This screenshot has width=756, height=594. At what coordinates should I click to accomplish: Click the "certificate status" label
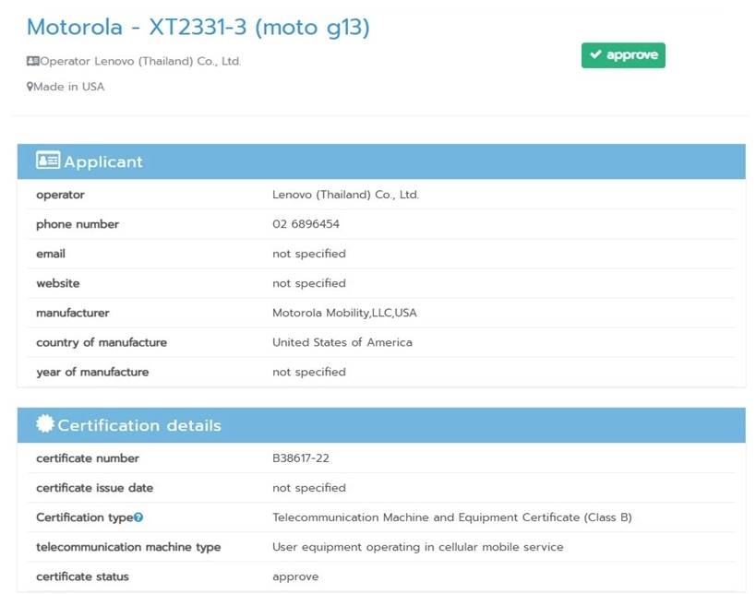pyautogui.click(x=82, y=576)
